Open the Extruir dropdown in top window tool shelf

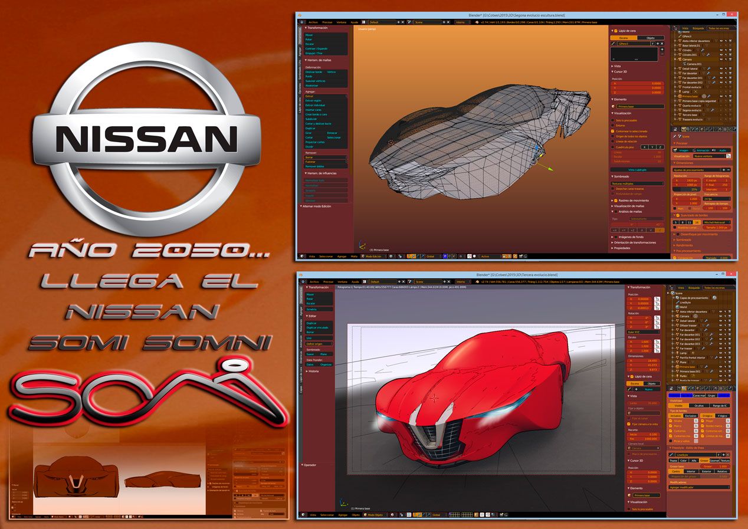(326, 96)
